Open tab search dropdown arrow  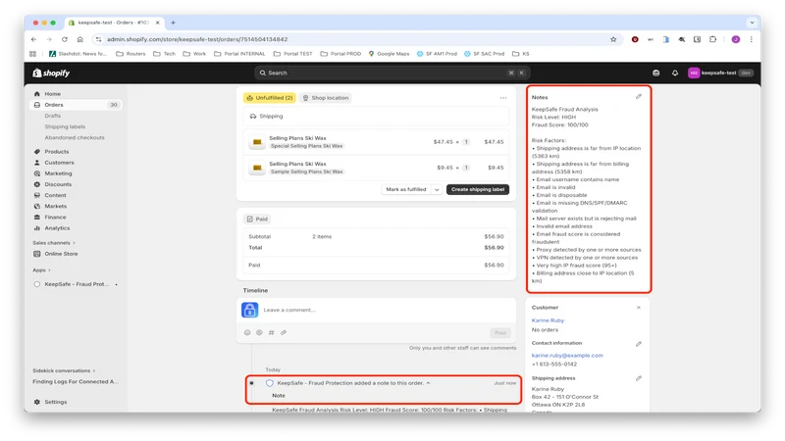pos(752,23)
